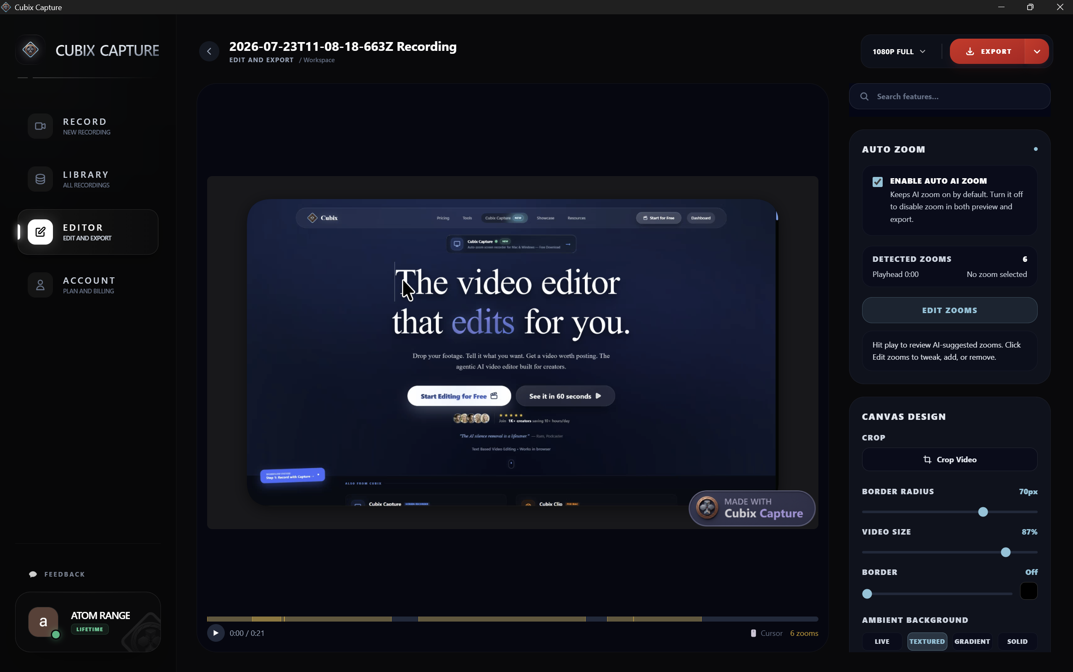Click the Cubix Capture logo icon
This screenshot has width=1073, height=672.
pos(31,49)
